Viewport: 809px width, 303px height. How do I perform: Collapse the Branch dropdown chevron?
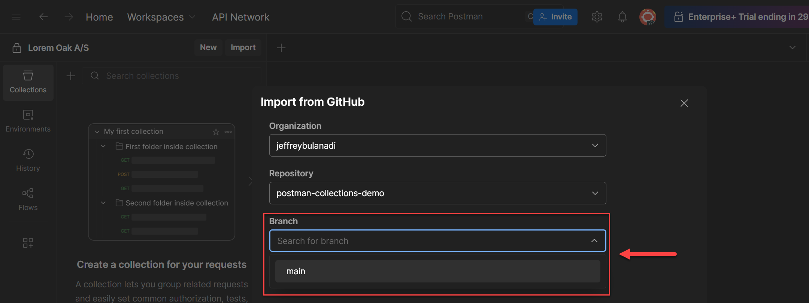pyautogui.click(x=594, y=241)
